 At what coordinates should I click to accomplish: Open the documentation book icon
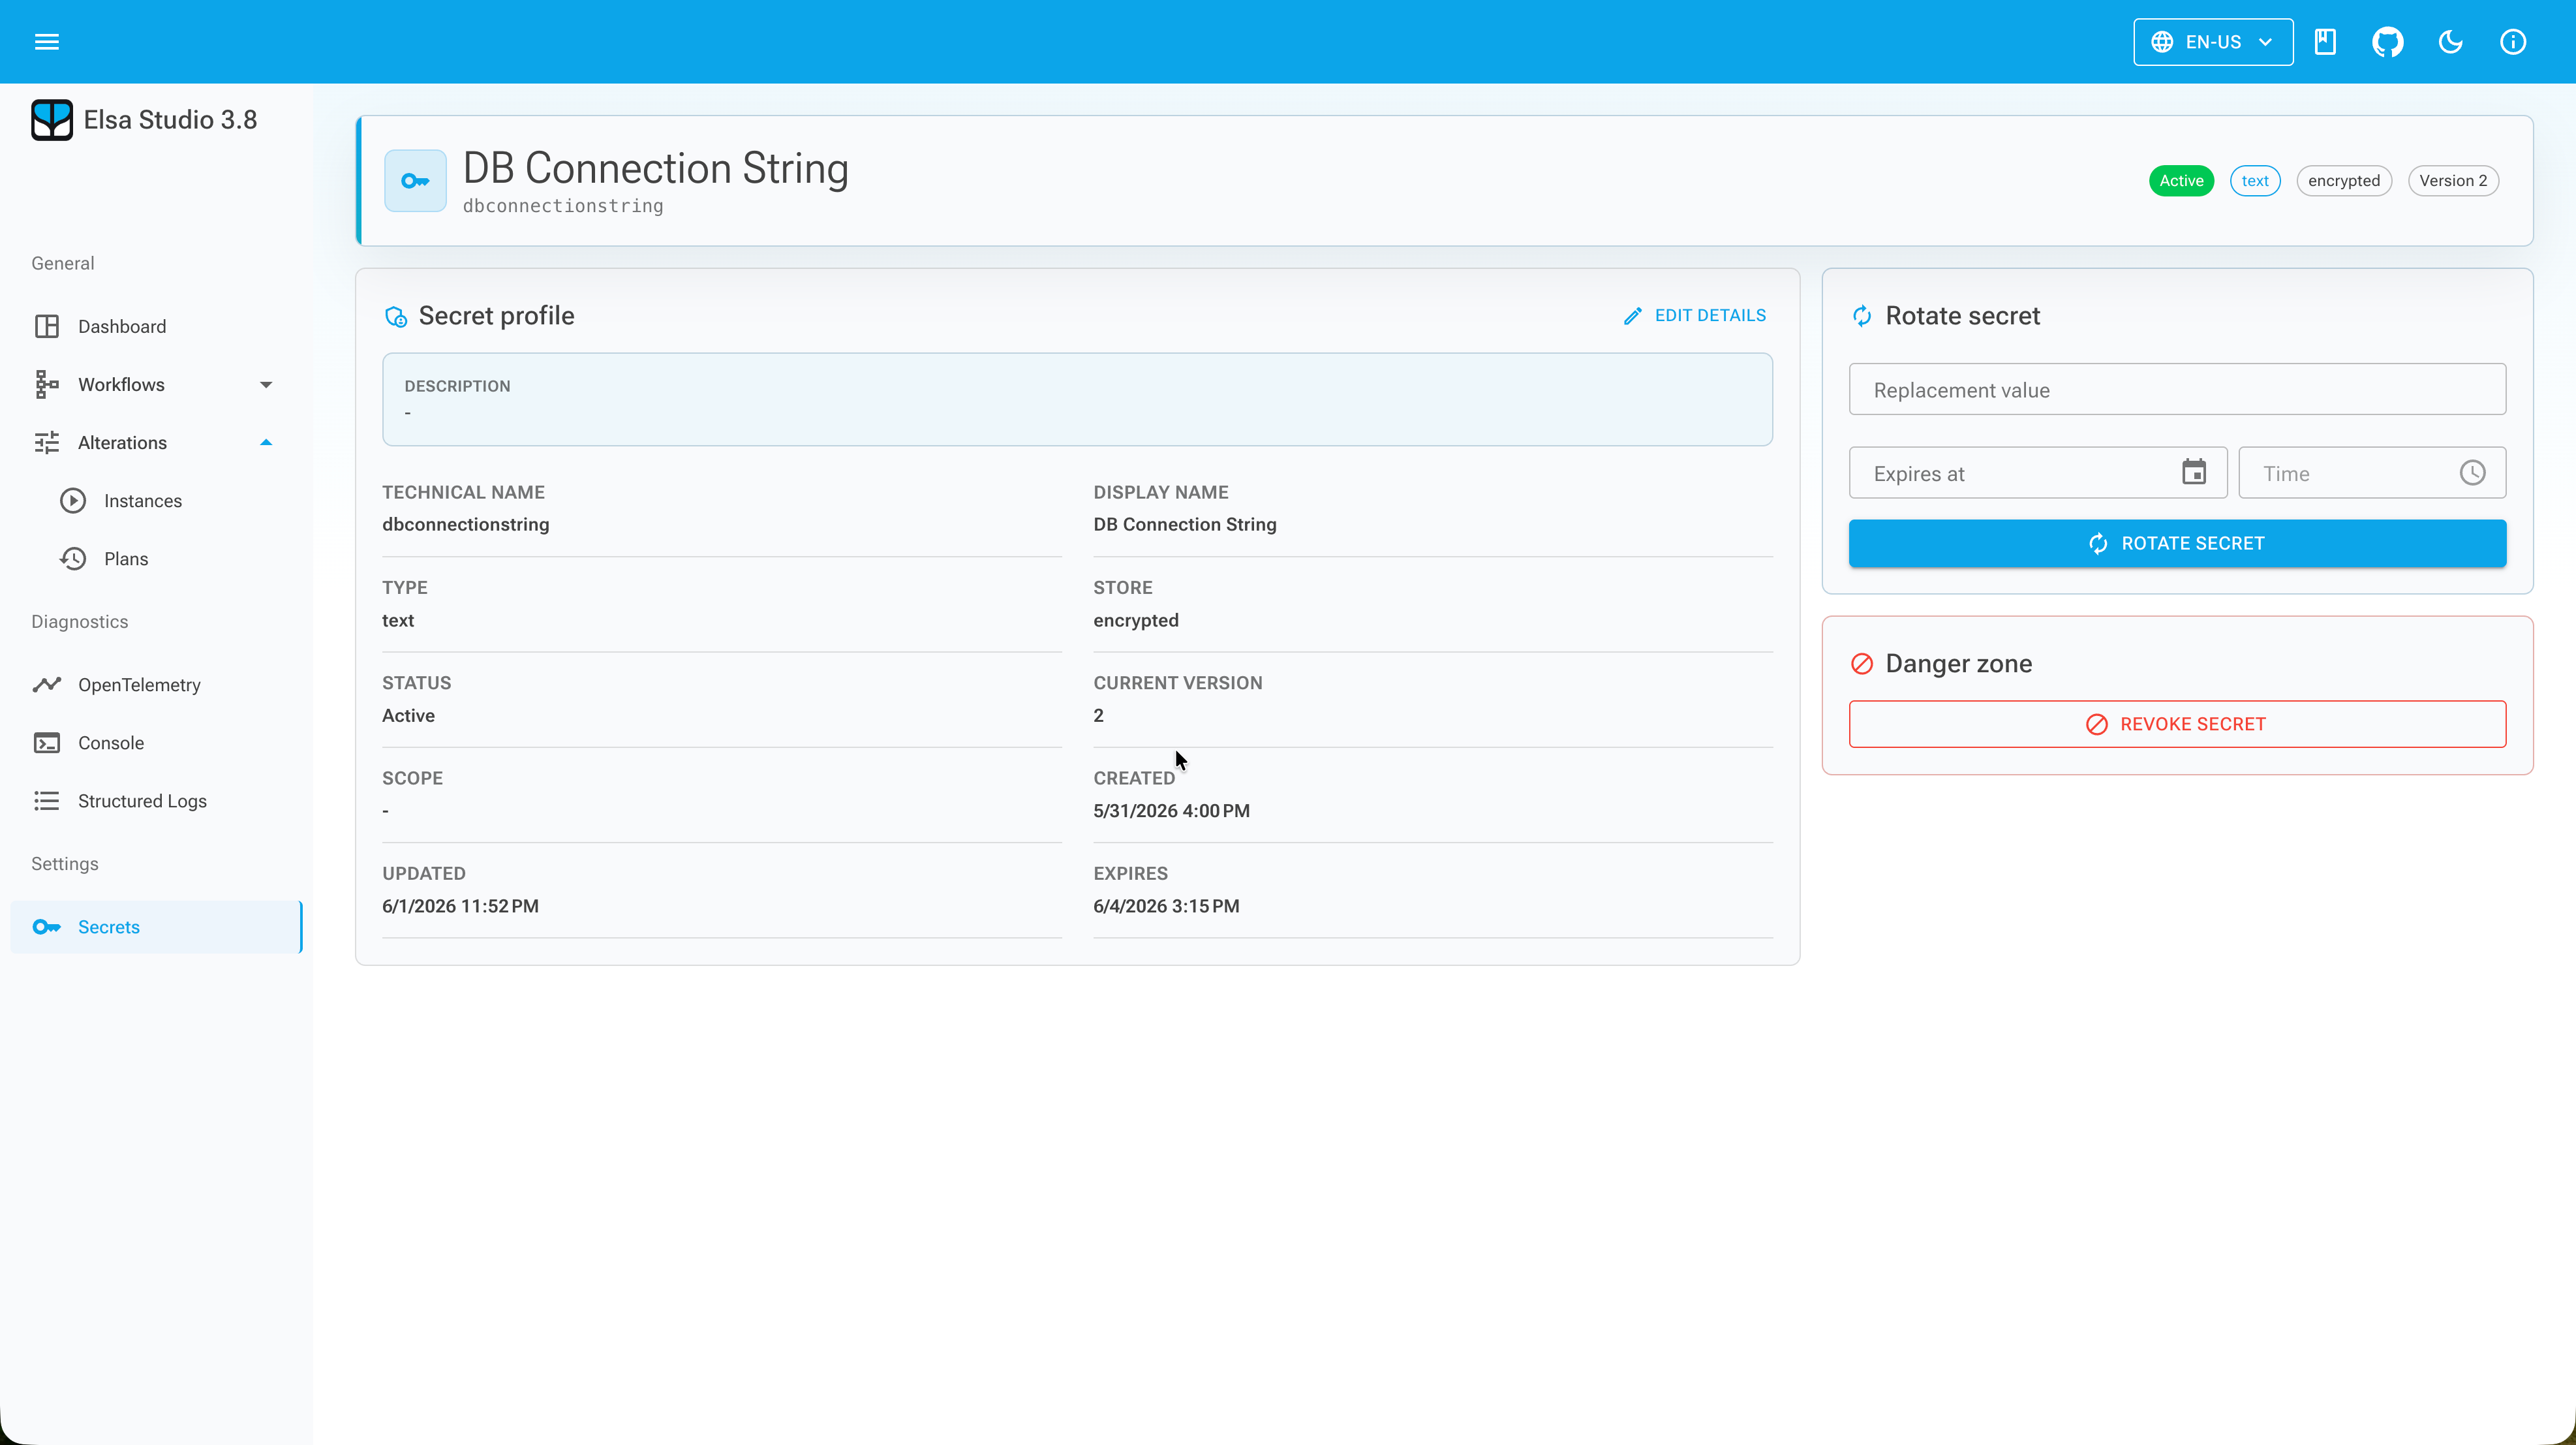pyautogui.click(x=2325, y=42)
